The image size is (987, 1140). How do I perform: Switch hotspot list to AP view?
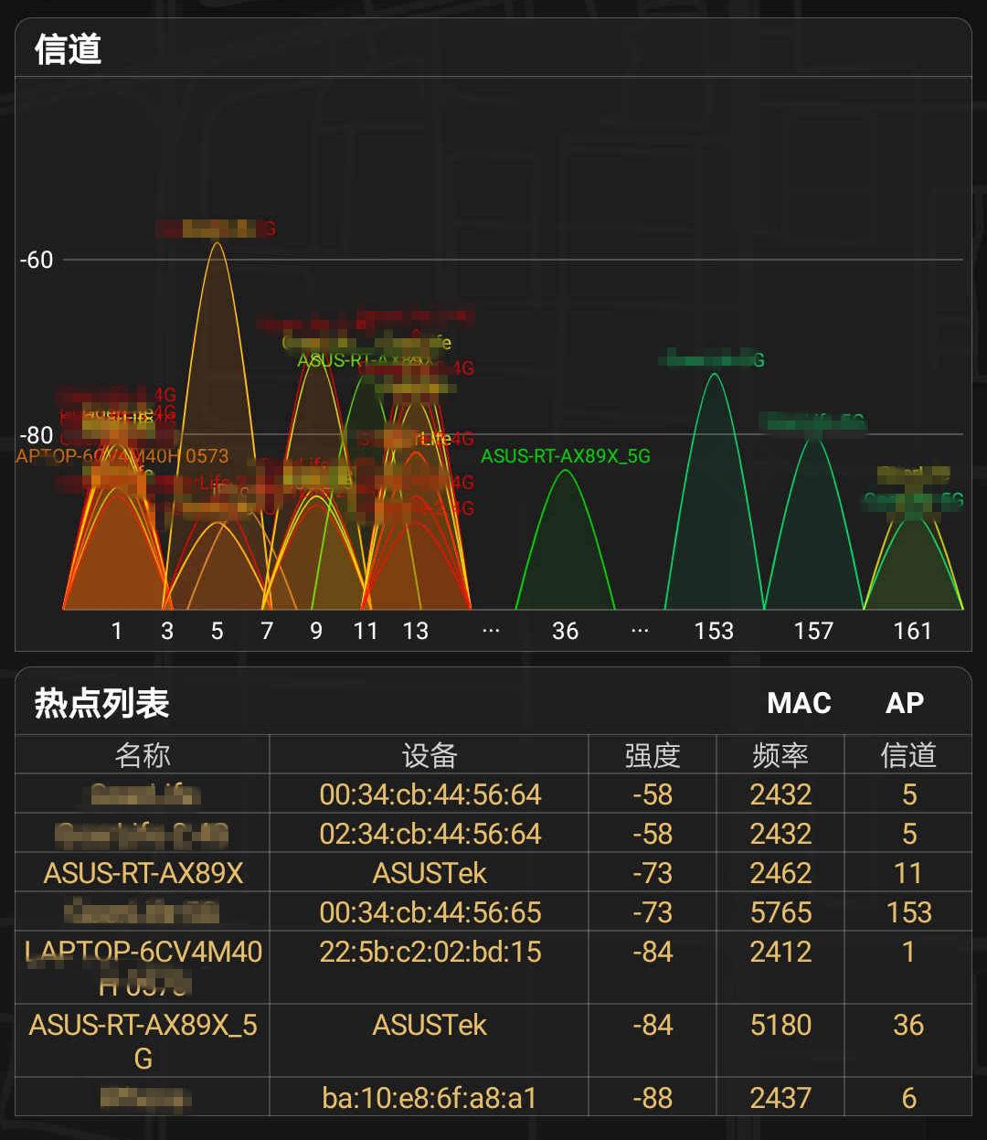coord(905,703)
